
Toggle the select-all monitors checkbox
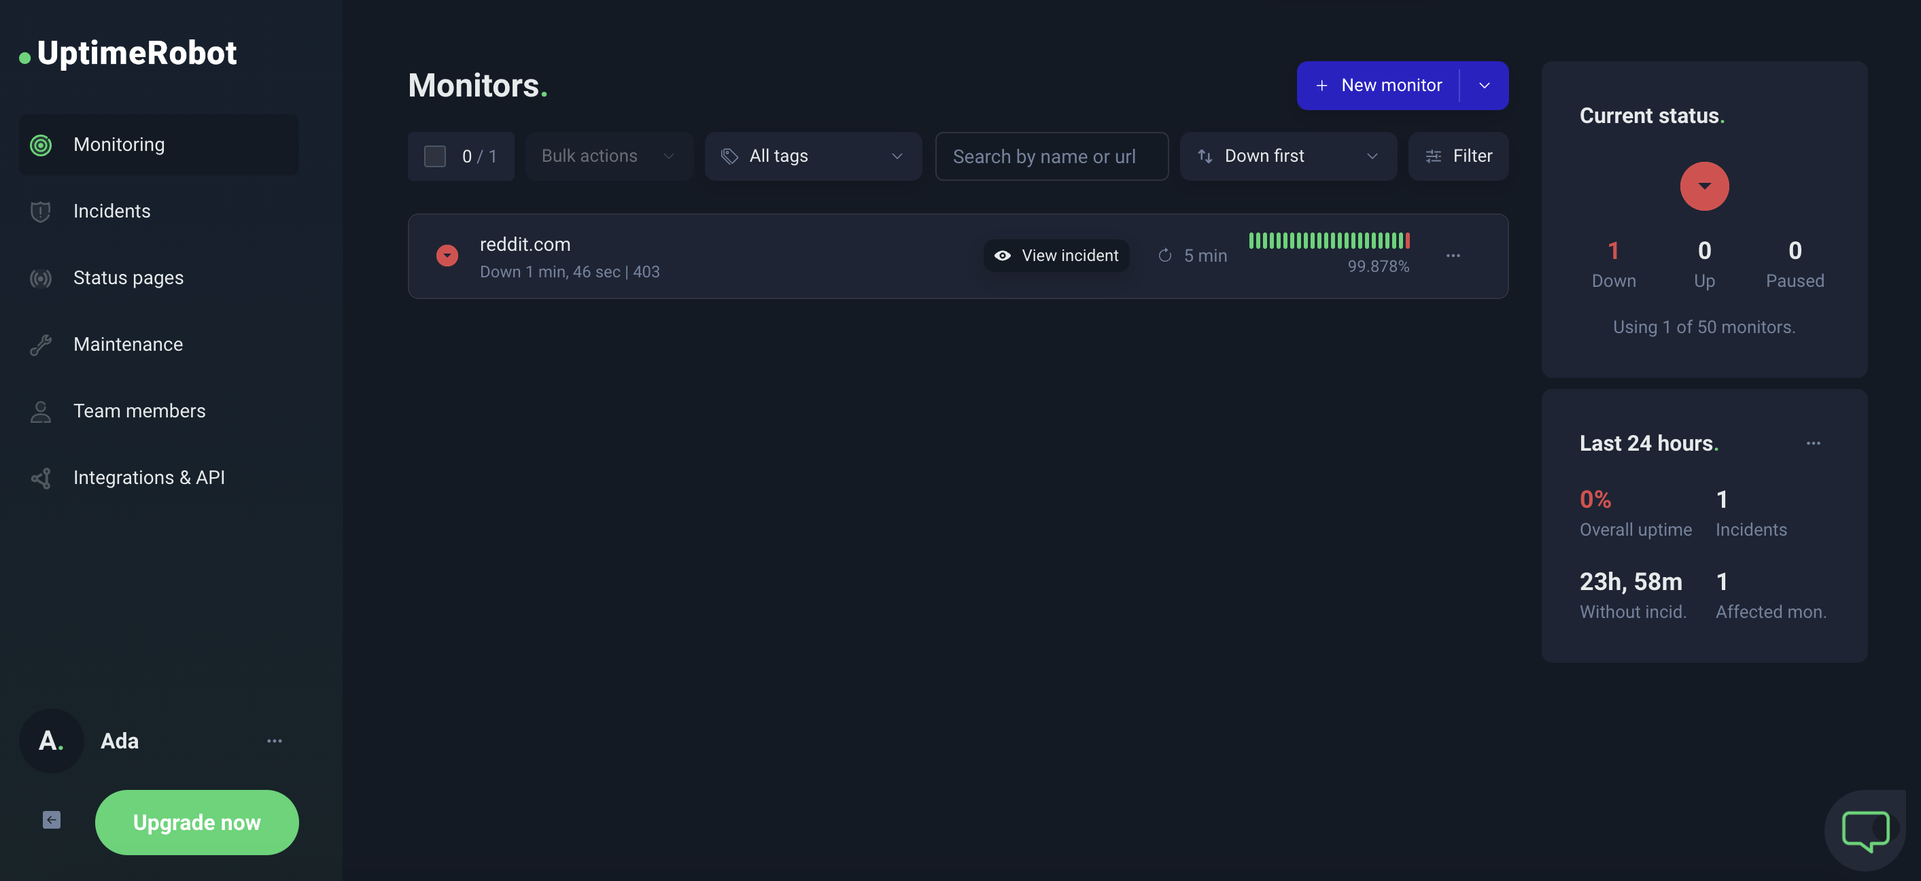[435, 156]
